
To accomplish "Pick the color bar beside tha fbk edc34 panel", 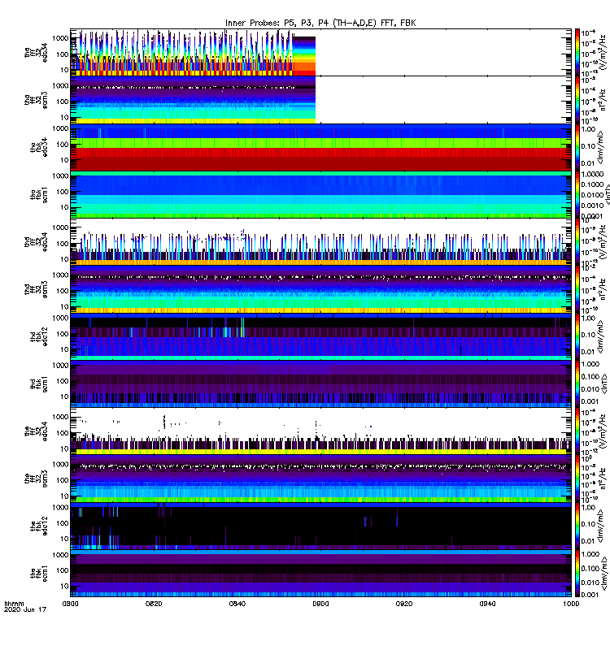I will point(577,148).
